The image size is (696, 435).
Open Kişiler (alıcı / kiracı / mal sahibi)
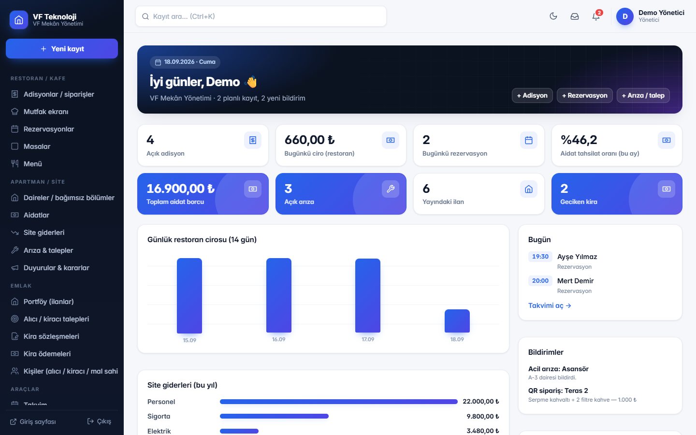point(62,371)
